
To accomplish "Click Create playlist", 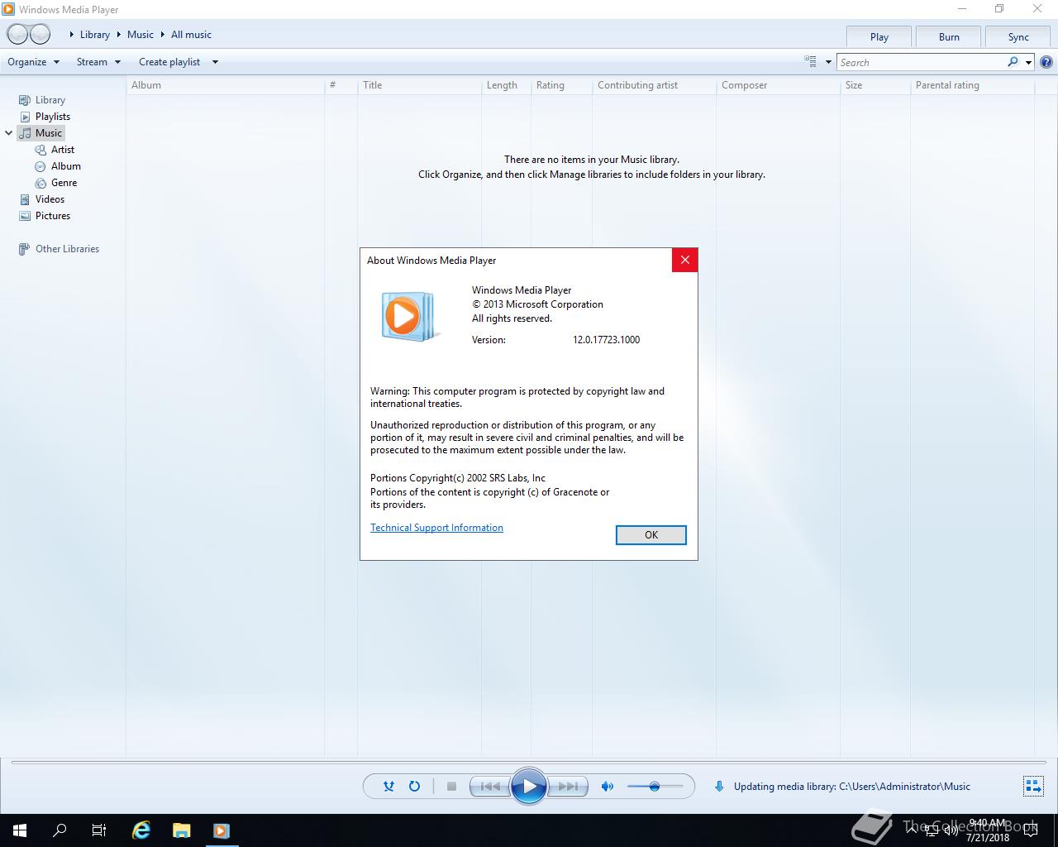I will tap(169, 62).
